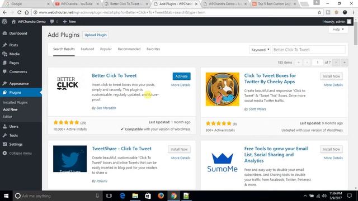Open plugin Editor submenu item
358x201 pixels.
tap(7, 117)
